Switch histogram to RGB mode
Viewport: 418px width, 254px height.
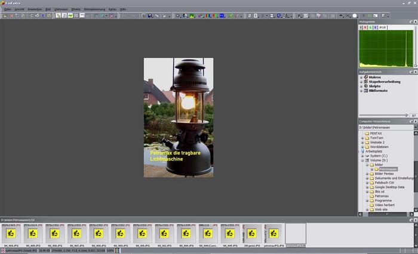click(x=383, y=27)
